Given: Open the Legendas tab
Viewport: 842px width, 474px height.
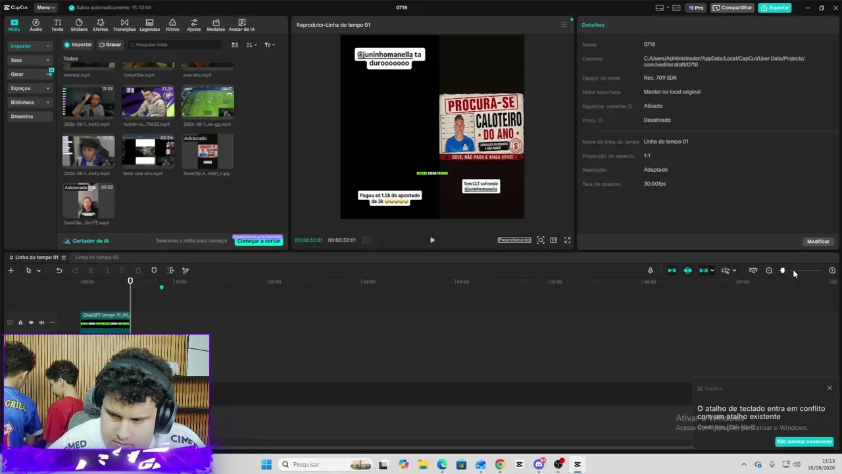Looking at the screenshot, I should 149,25.
